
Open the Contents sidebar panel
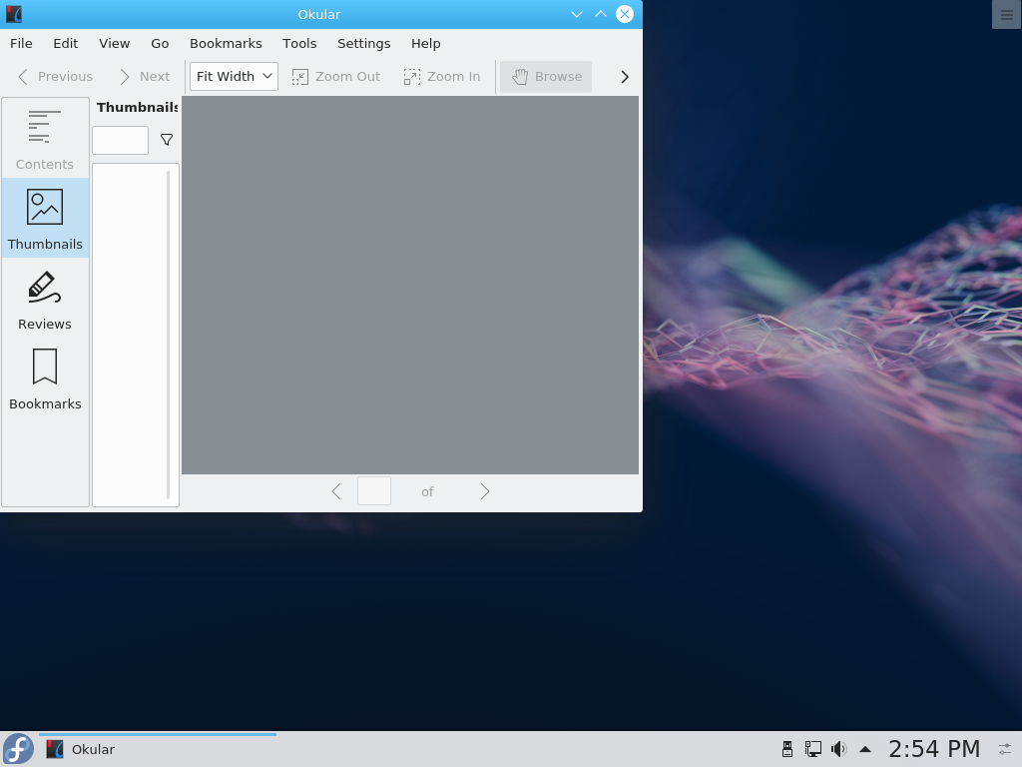click(45, 138)
